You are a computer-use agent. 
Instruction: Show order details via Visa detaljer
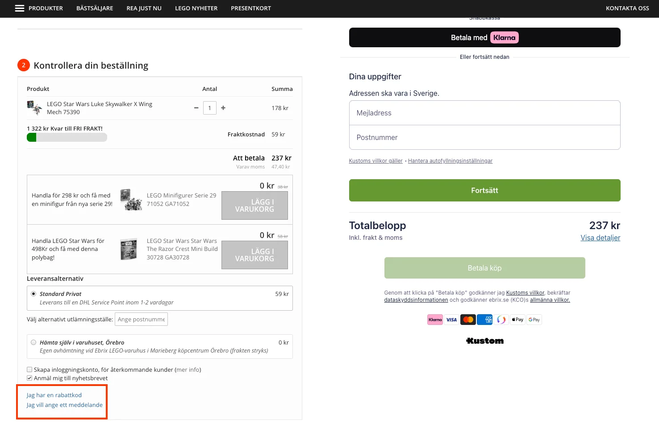click(601, 238)
